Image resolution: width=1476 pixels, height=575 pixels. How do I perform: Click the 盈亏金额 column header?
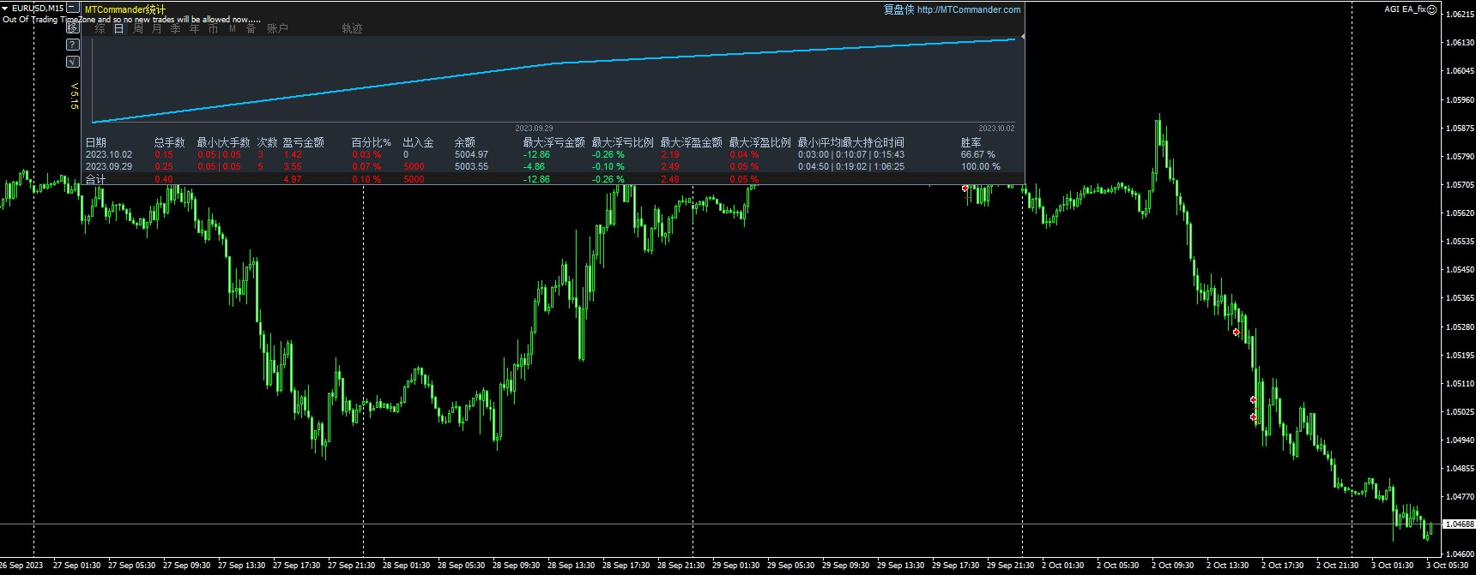coord(303,142)
